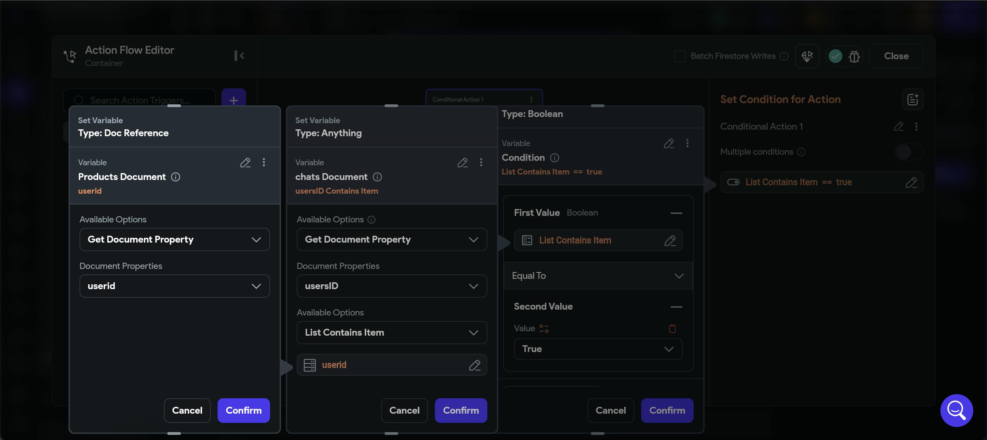Open Get Document Property dropdown in chats panel
This screenshot has width=987, height=440.
(392, 240)
